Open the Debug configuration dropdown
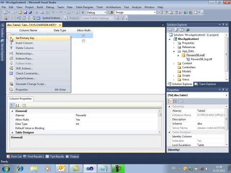Image resolution: width=231 pixels, height=173 pixels. [x=105, y=12]
